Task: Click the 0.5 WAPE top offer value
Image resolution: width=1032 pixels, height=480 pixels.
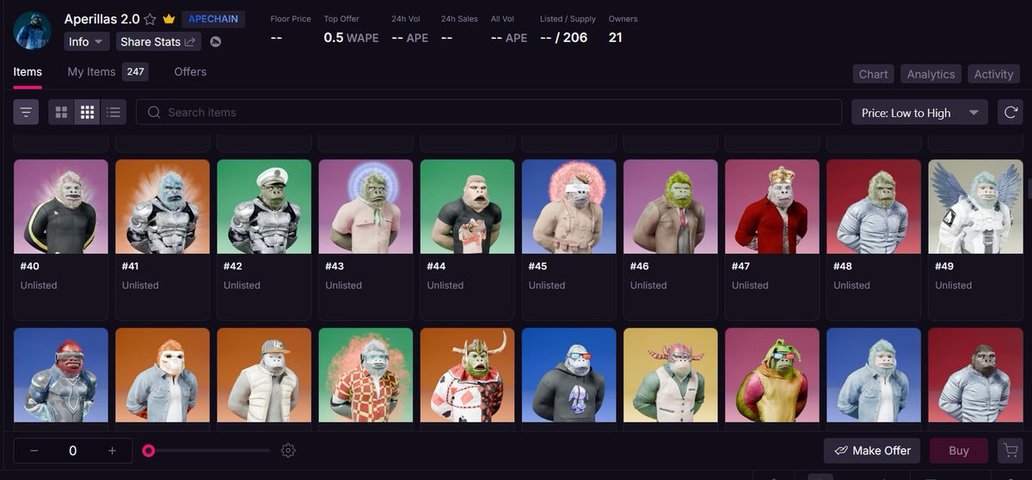Action: click(351, 38)
